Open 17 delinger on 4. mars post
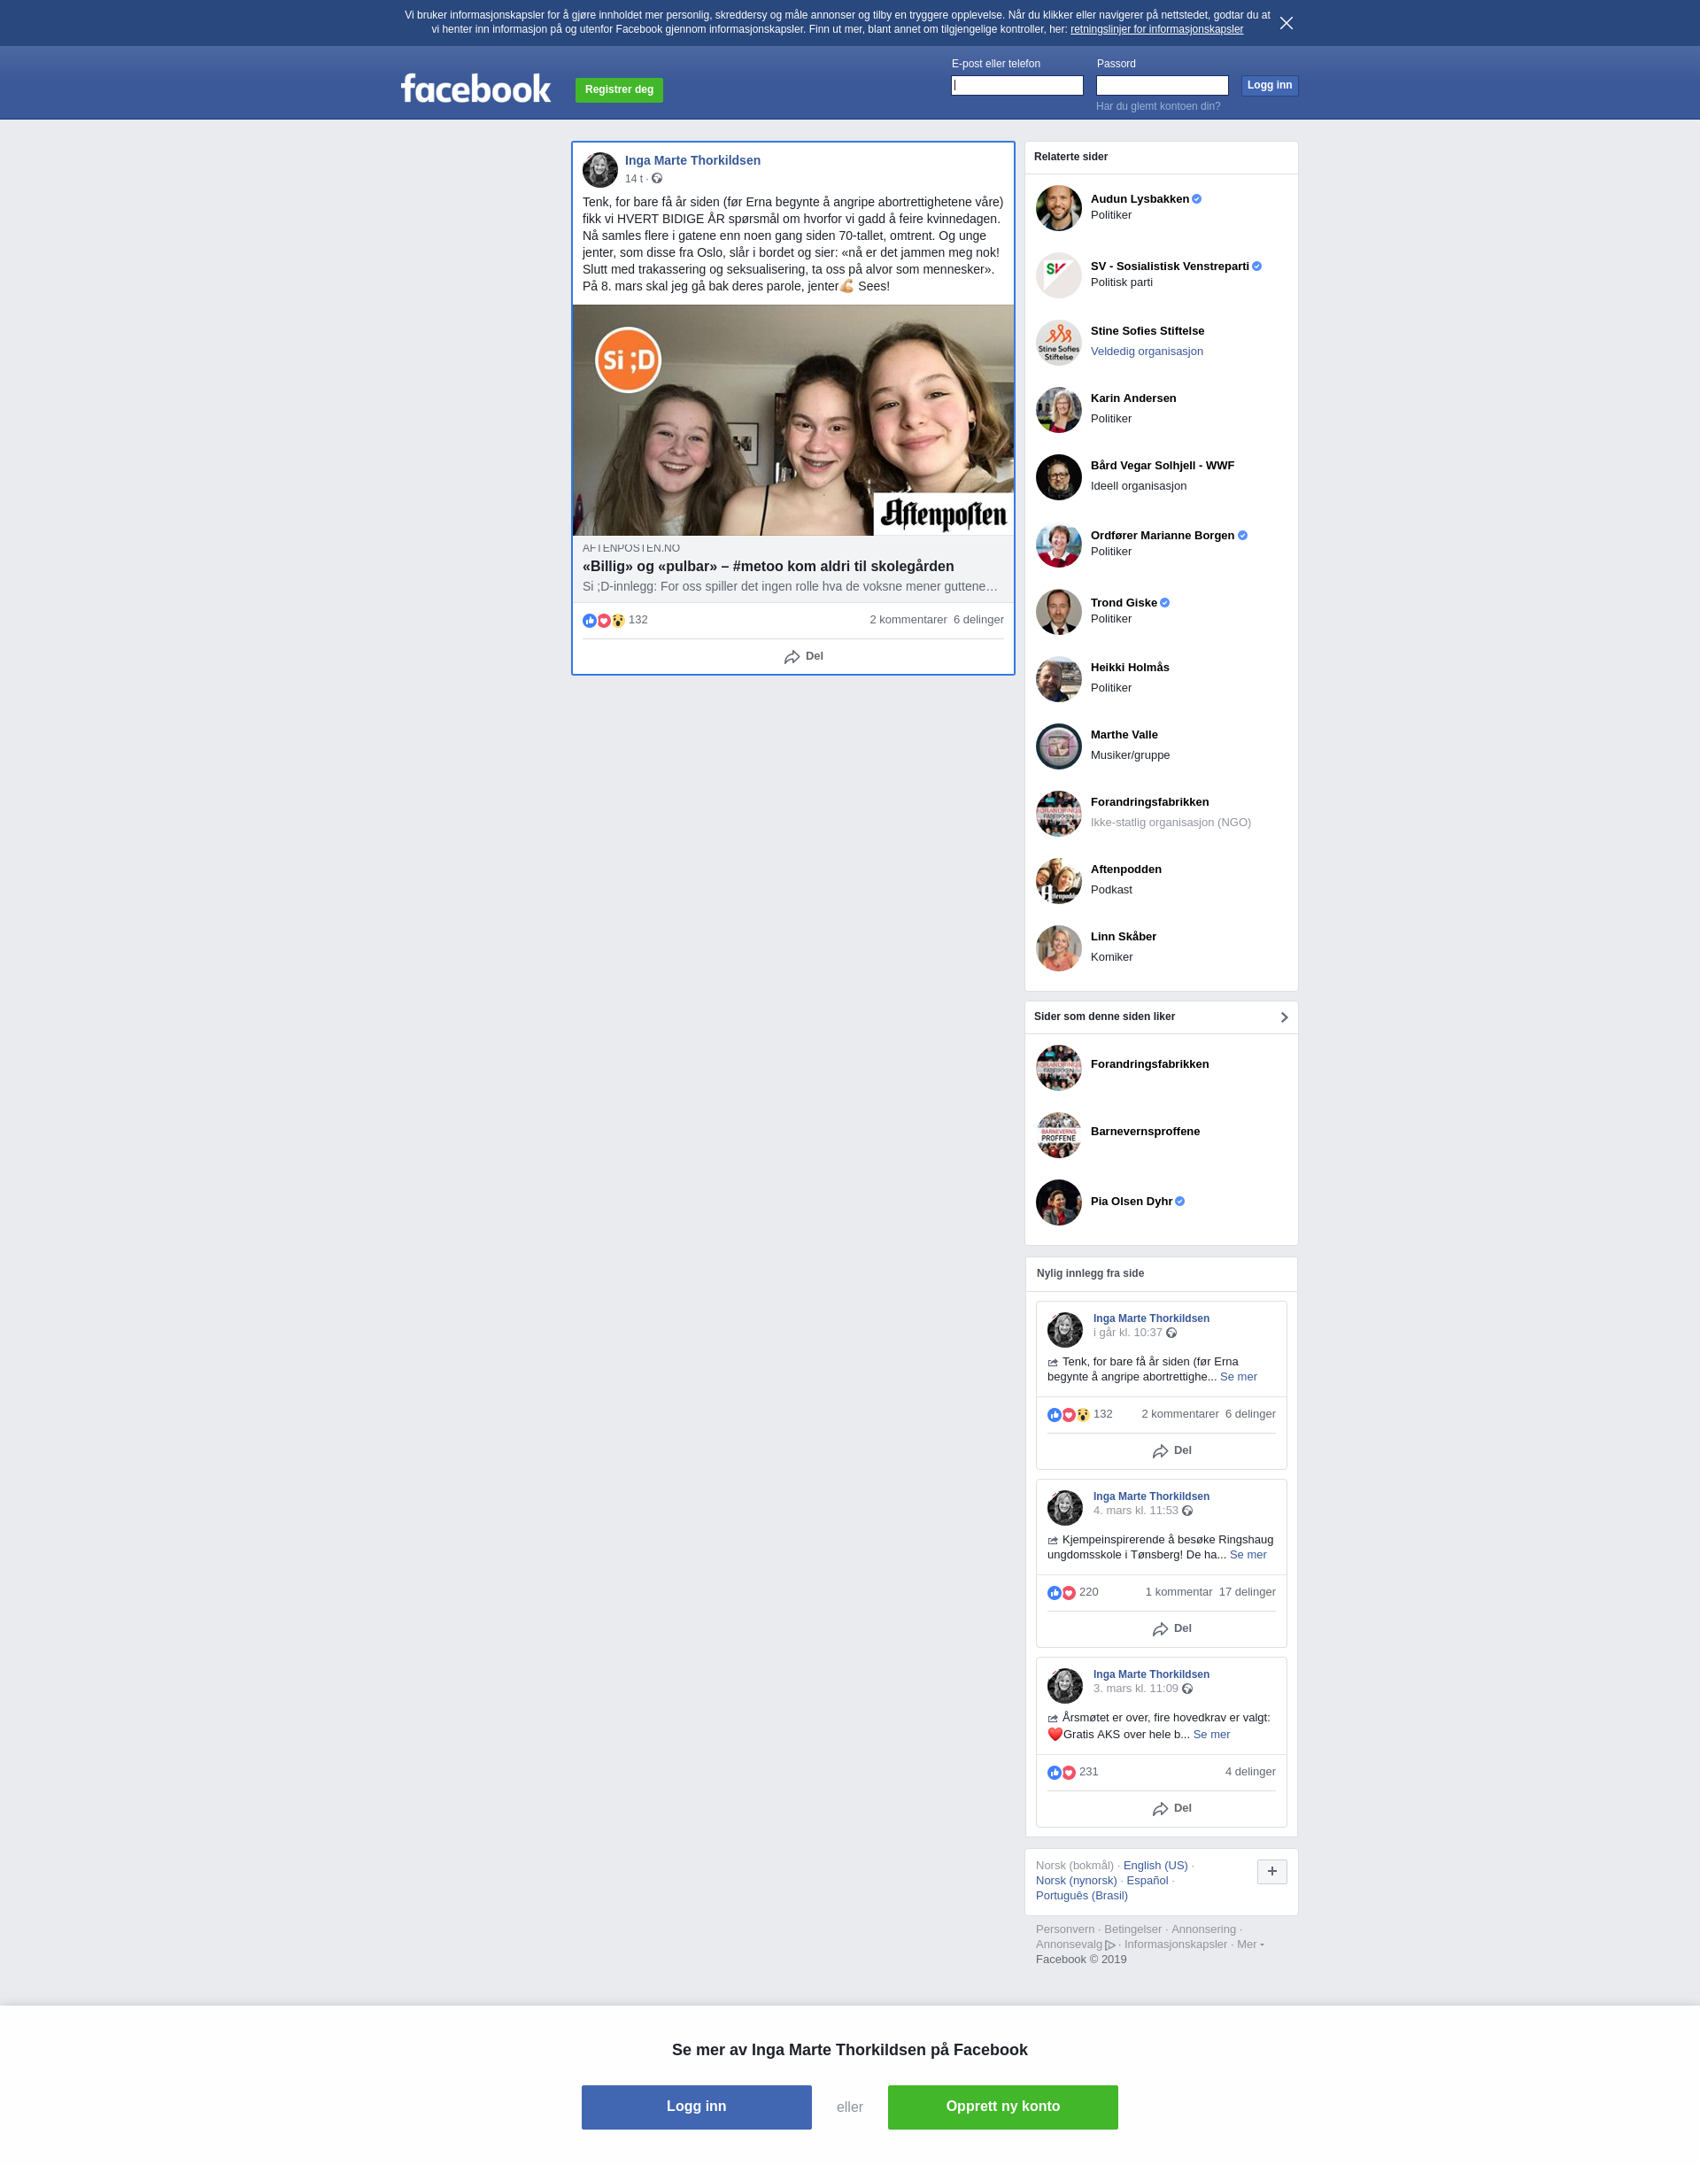This screenshot has width=1700, height=2165. pyautogui.click(x=1248, y=1593)
